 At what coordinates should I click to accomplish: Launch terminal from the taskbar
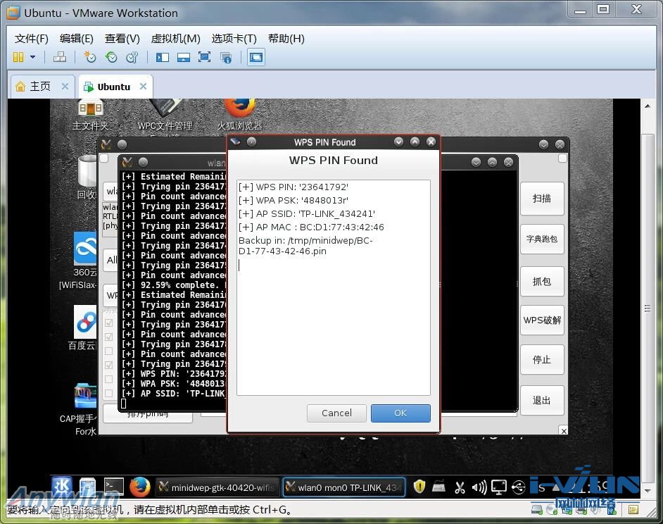(x=114, y=487)
